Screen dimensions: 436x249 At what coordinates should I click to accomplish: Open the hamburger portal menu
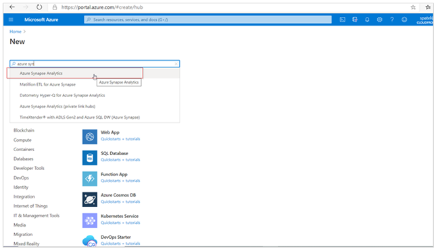click(x=11, y=20)
